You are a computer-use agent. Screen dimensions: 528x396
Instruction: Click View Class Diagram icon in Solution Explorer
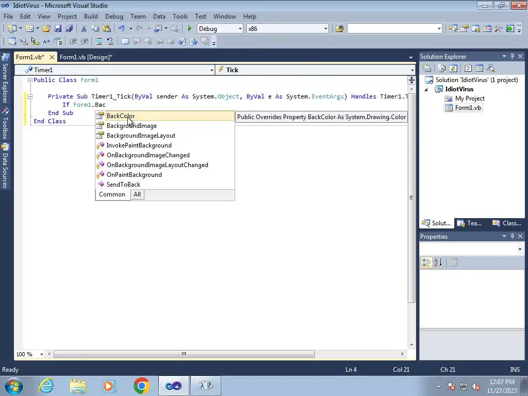point(491,69)
